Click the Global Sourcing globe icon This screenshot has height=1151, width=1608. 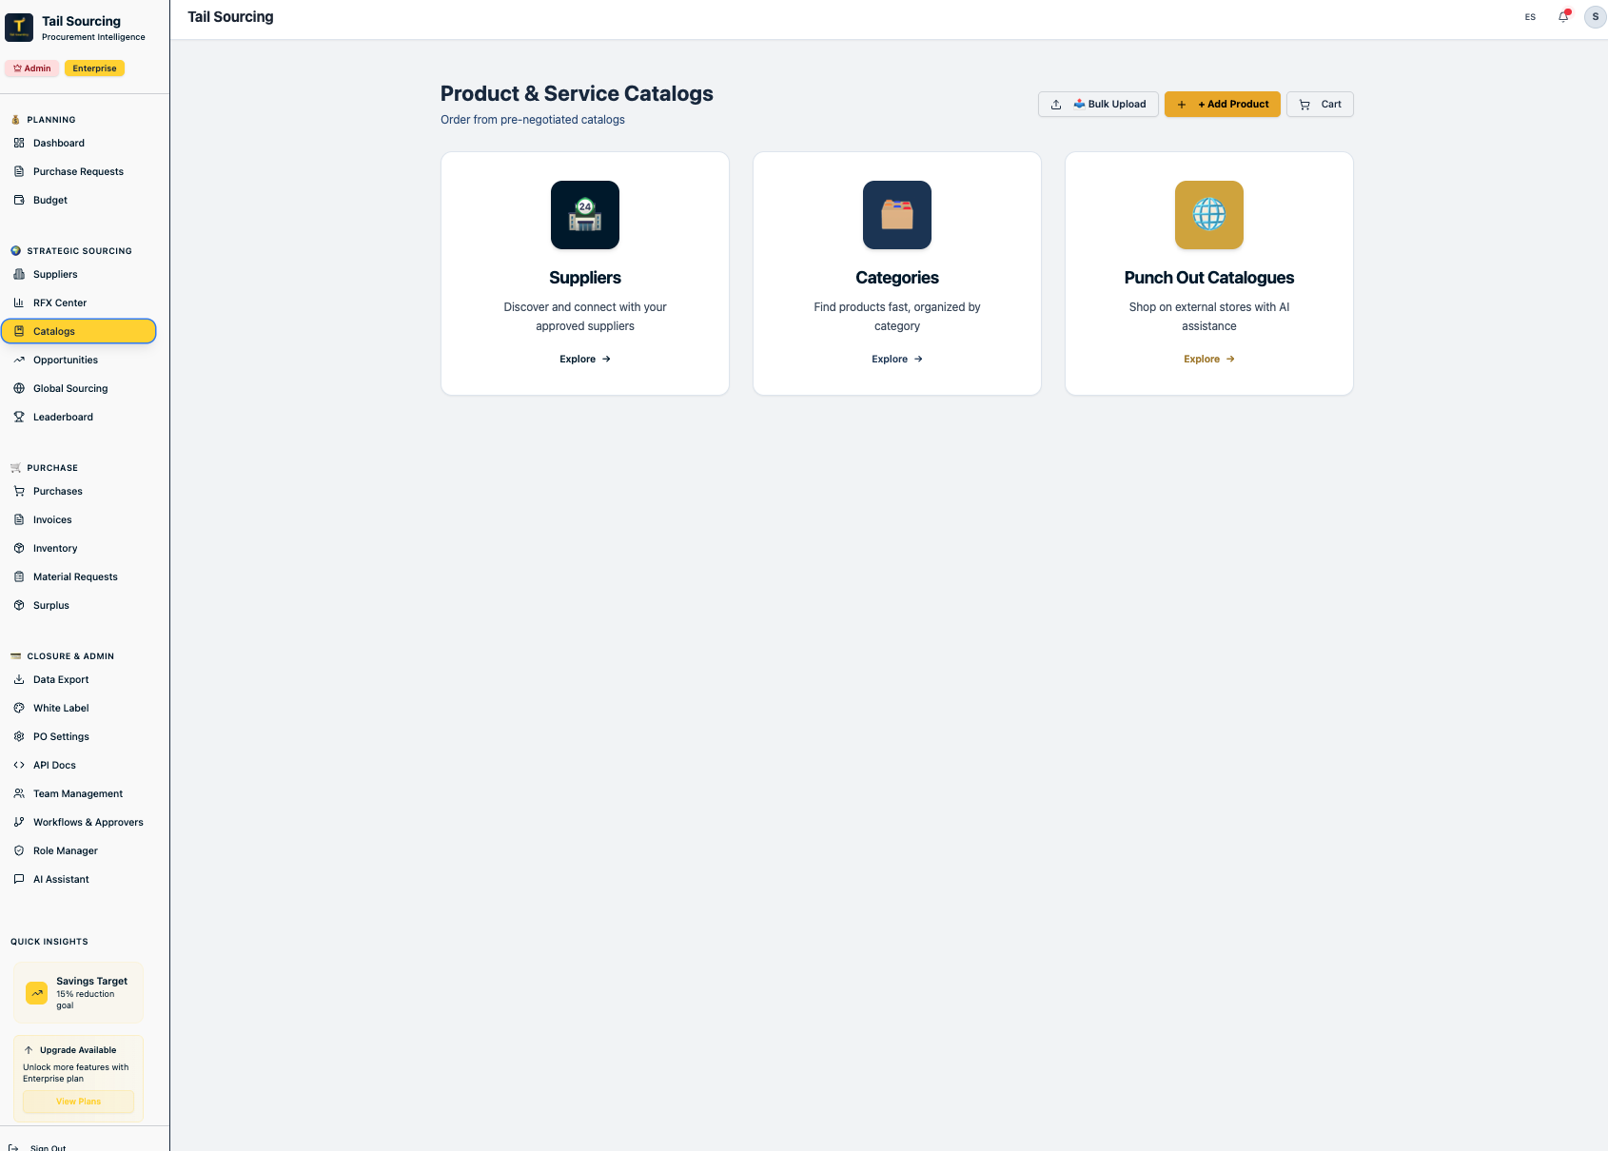click(19, 388)
